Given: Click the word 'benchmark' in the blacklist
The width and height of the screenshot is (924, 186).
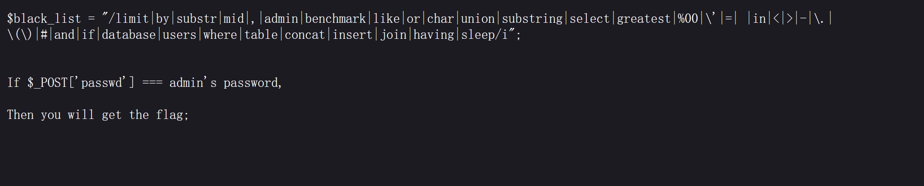Looking at the screenshot, I should pos(335,19).
